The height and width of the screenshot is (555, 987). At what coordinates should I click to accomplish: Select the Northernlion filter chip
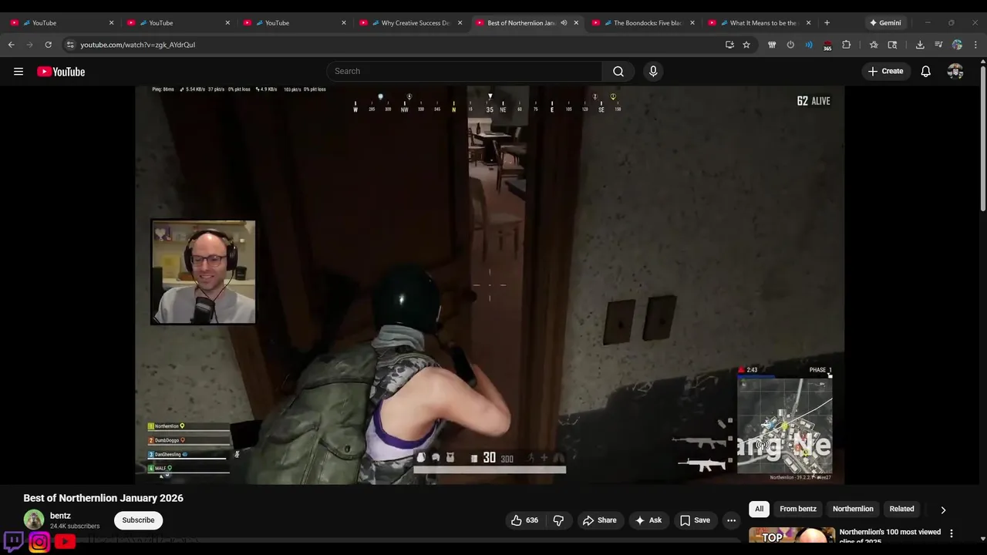[x=853, y=509]
